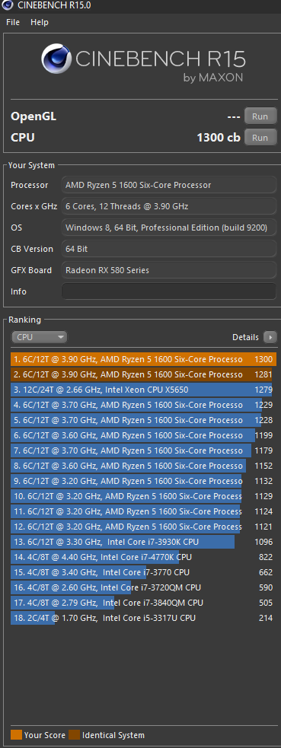Viewport: 281px width, 748px height.
Task: Click the Processor name field
Action: pos(169,185)
